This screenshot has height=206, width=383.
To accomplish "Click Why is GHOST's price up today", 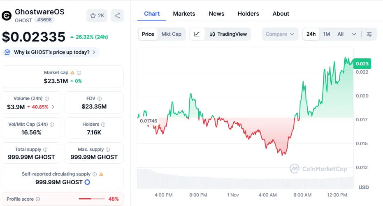I will [51, 52].
